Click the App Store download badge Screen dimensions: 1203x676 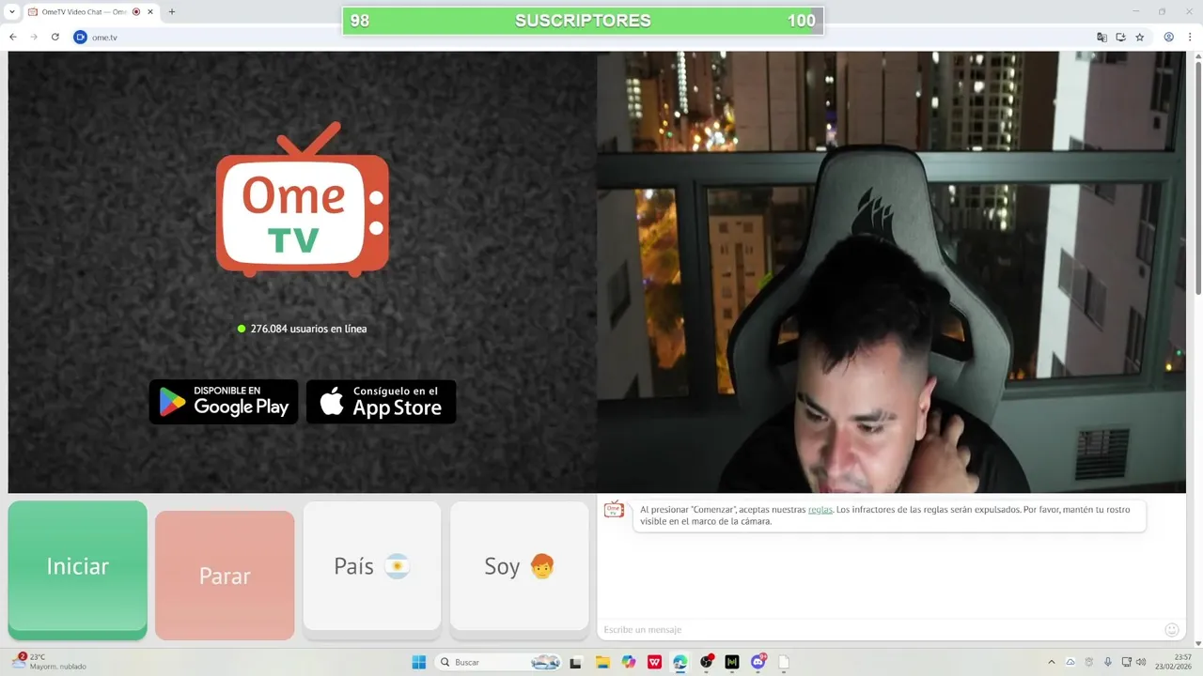coord(382,402)
